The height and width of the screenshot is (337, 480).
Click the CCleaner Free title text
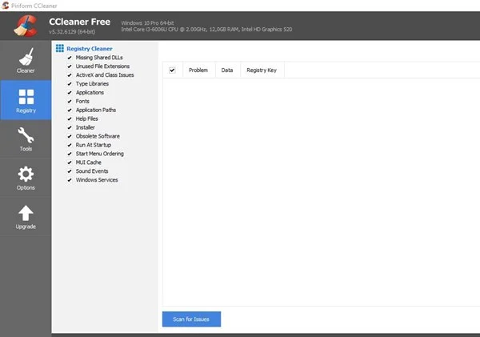[79, 22]
